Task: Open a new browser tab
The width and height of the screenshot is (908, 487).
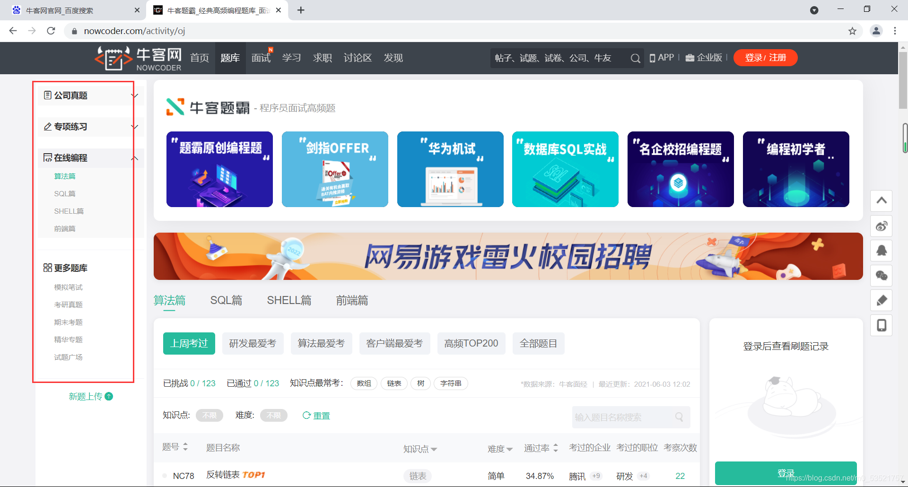Action: click(301, 10)
